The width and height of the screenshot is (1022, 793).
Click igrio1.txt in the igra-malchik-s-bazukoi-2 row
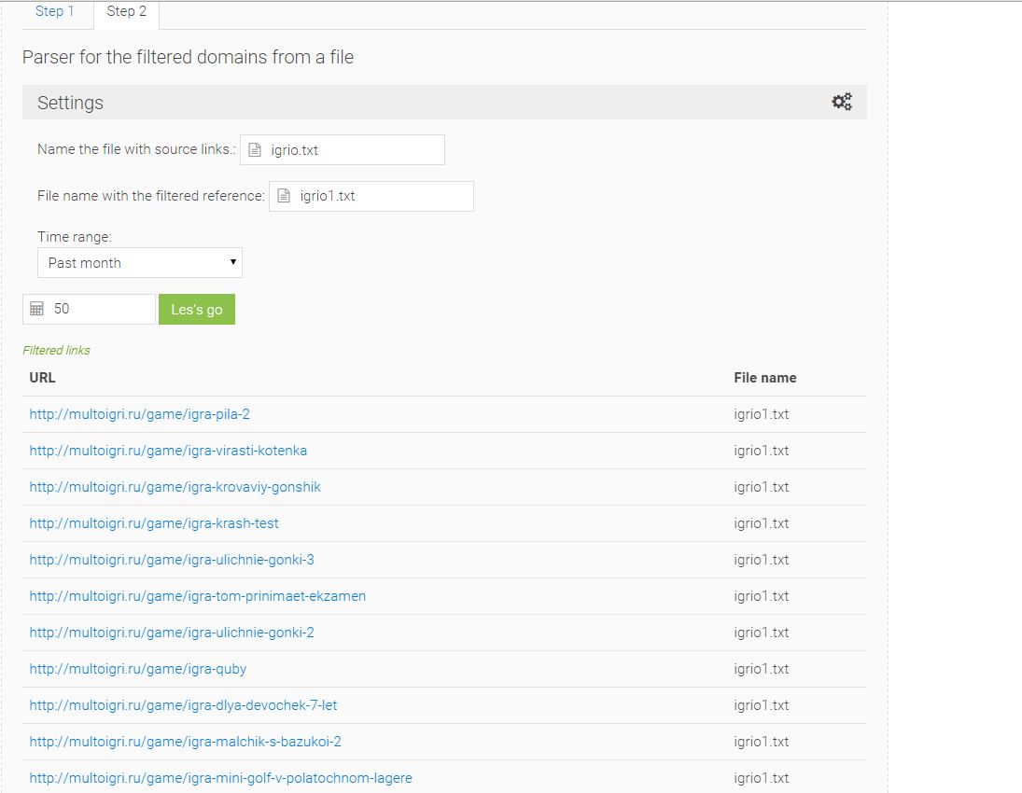(x=762, y=743)
